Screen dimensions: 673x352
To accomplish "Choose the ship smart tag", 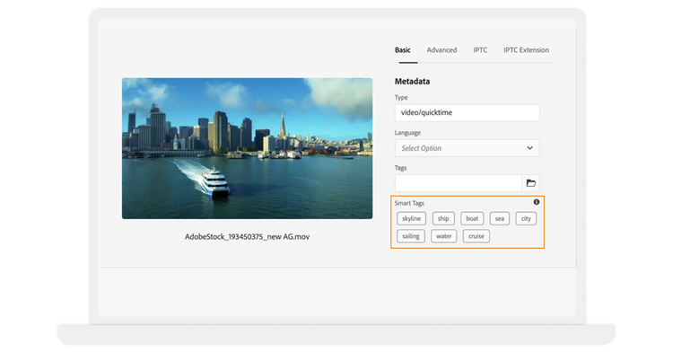I will pyautogui.click(x=443, y=218).
